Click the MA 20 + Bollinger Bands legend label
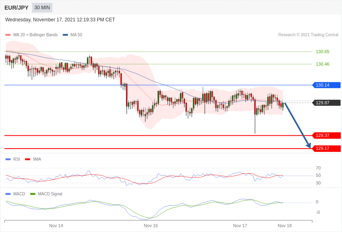 click(35, 35)
